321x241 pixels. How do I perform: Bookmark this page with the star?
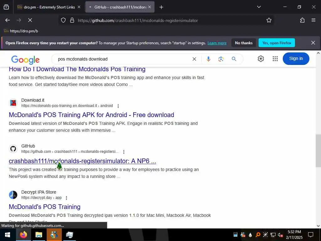click(x=269, y=20)
